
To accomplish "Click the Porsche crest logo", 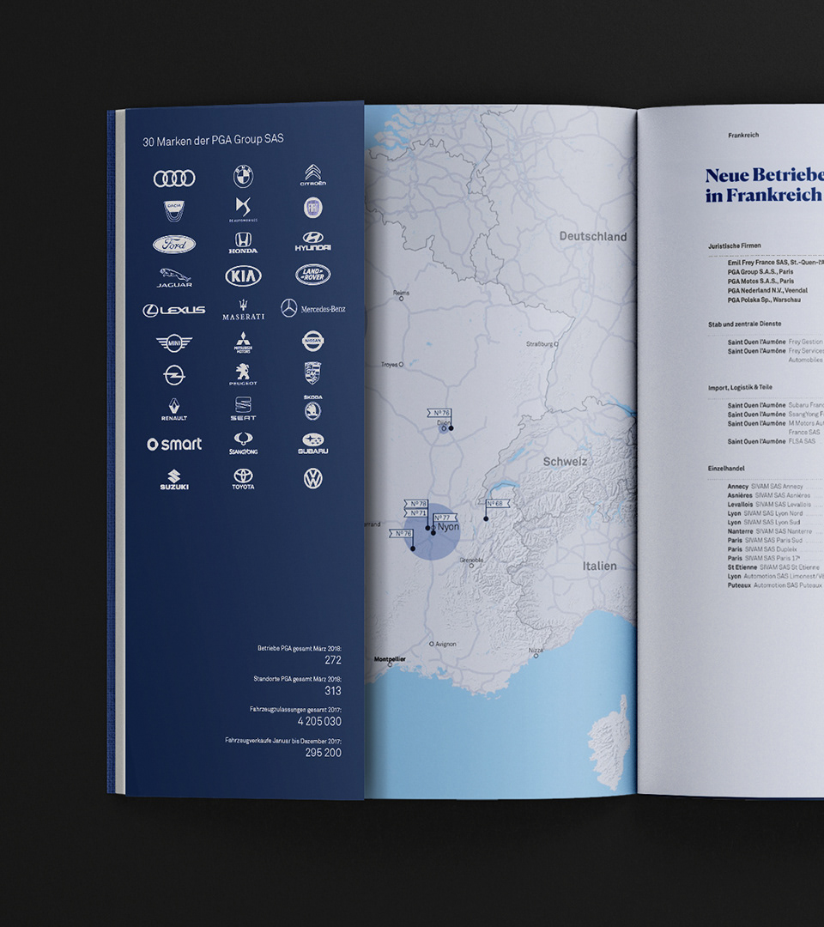I will coord(312,373).
